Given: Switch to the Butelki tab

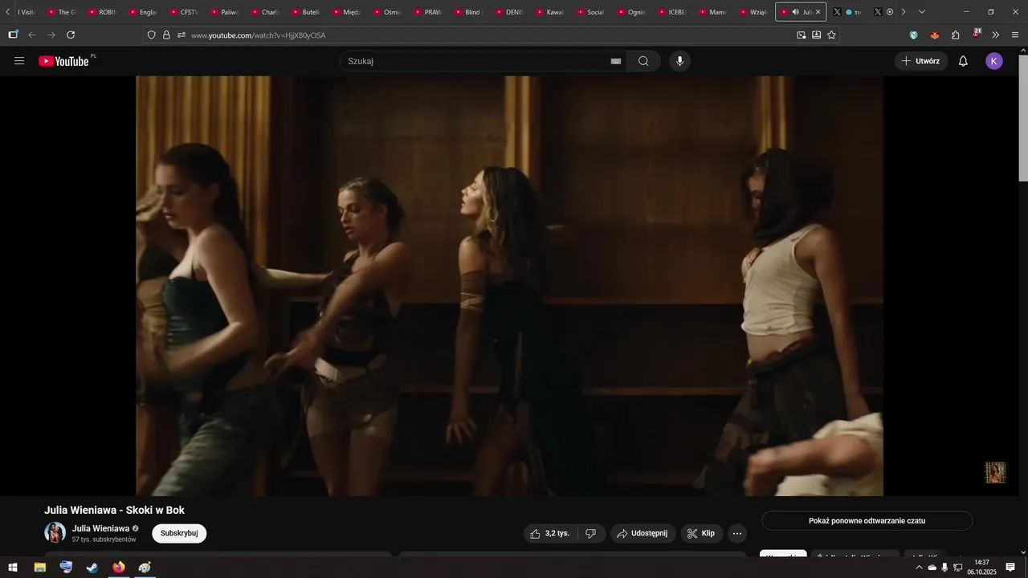Looking at the screenshot, I should point(306,12).
